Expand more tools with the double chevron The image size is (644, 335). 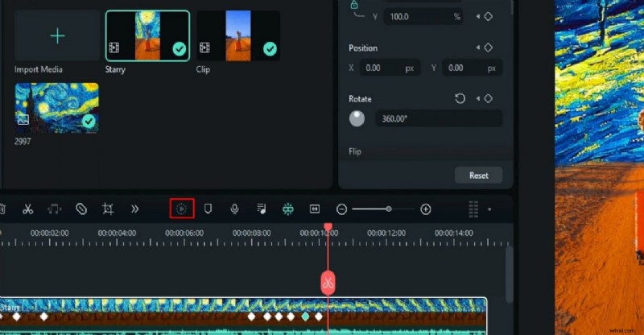point(134,209)
